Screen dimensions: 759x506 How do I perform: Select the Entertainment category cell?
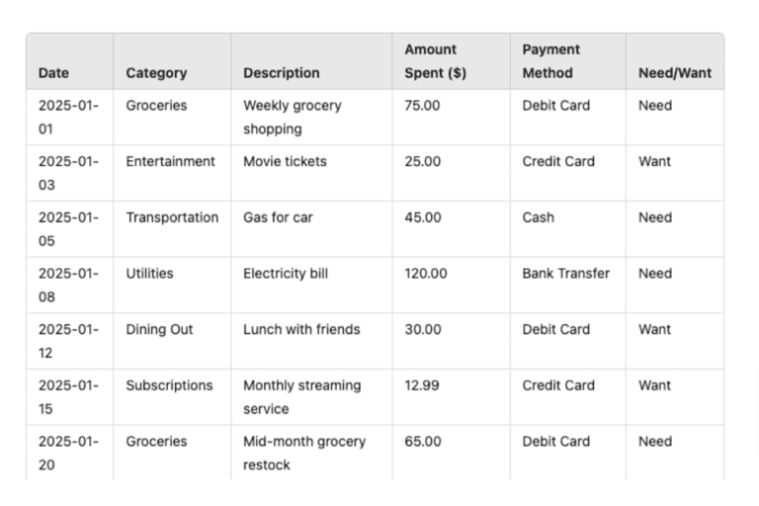(170, 162)
